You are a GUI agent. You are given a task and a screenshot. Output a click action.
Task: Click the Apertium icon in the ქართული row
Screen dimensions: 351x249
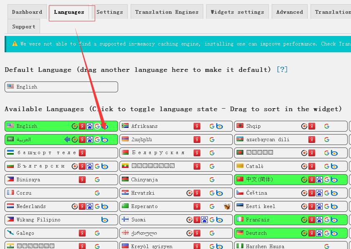point(189,233)
